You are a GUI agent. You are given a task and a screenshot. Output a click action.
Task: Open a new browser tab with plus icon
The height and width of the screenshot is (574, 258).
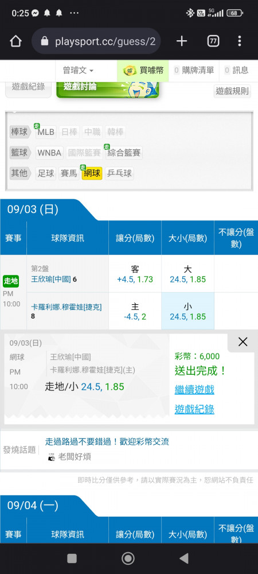pos(182,41)
